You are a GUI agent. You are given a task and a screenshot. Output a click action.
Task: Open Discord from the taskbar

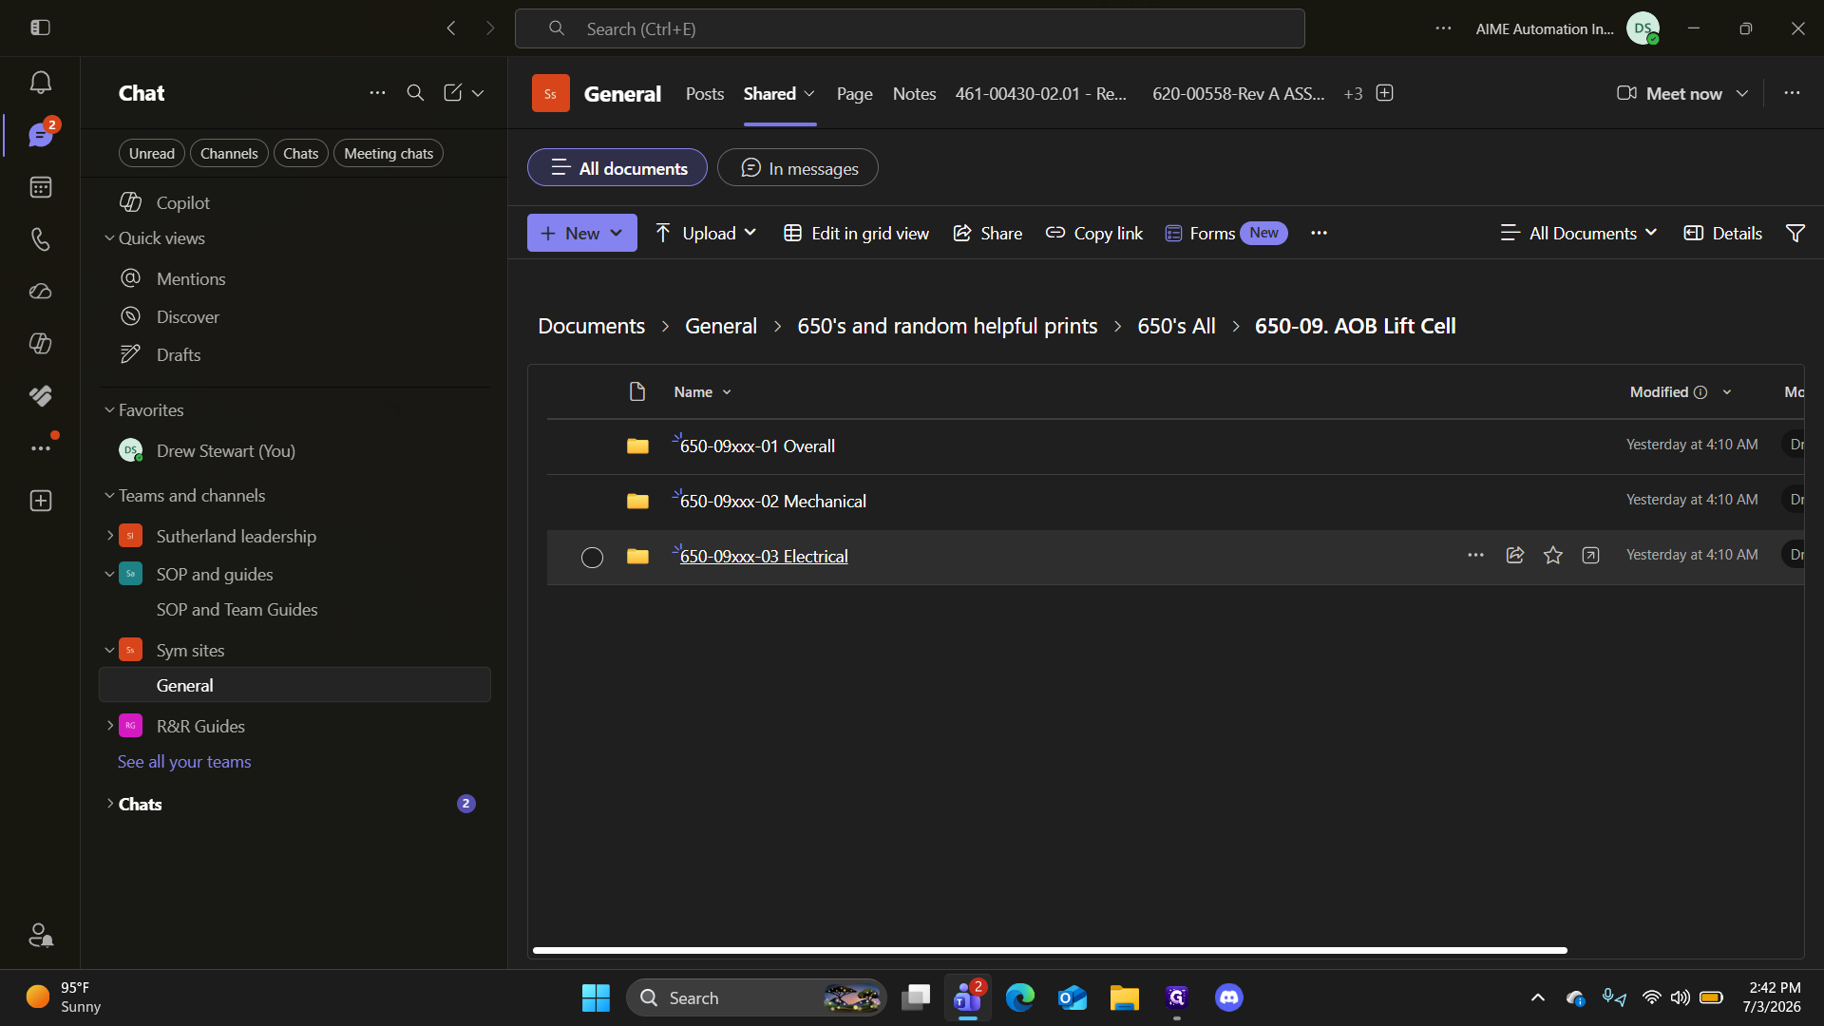pyautogui.click(x=1229, y=997)
